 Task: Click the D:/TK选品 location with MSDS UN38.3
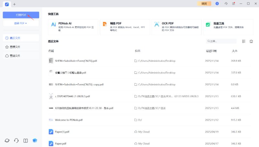point(166,96)
